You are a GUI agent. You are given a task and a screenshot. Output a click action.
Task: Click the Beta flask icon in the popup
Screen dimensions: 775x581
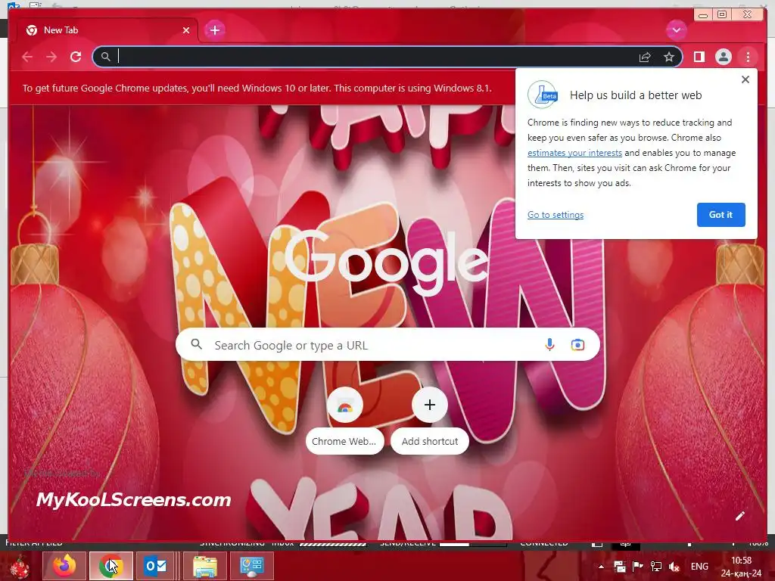click(x=543, y=95)
